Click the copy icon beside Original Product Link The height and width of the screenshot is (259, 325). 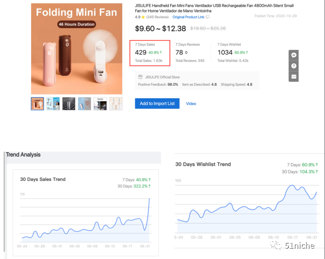pyautogui.click(x=208, y=17)
